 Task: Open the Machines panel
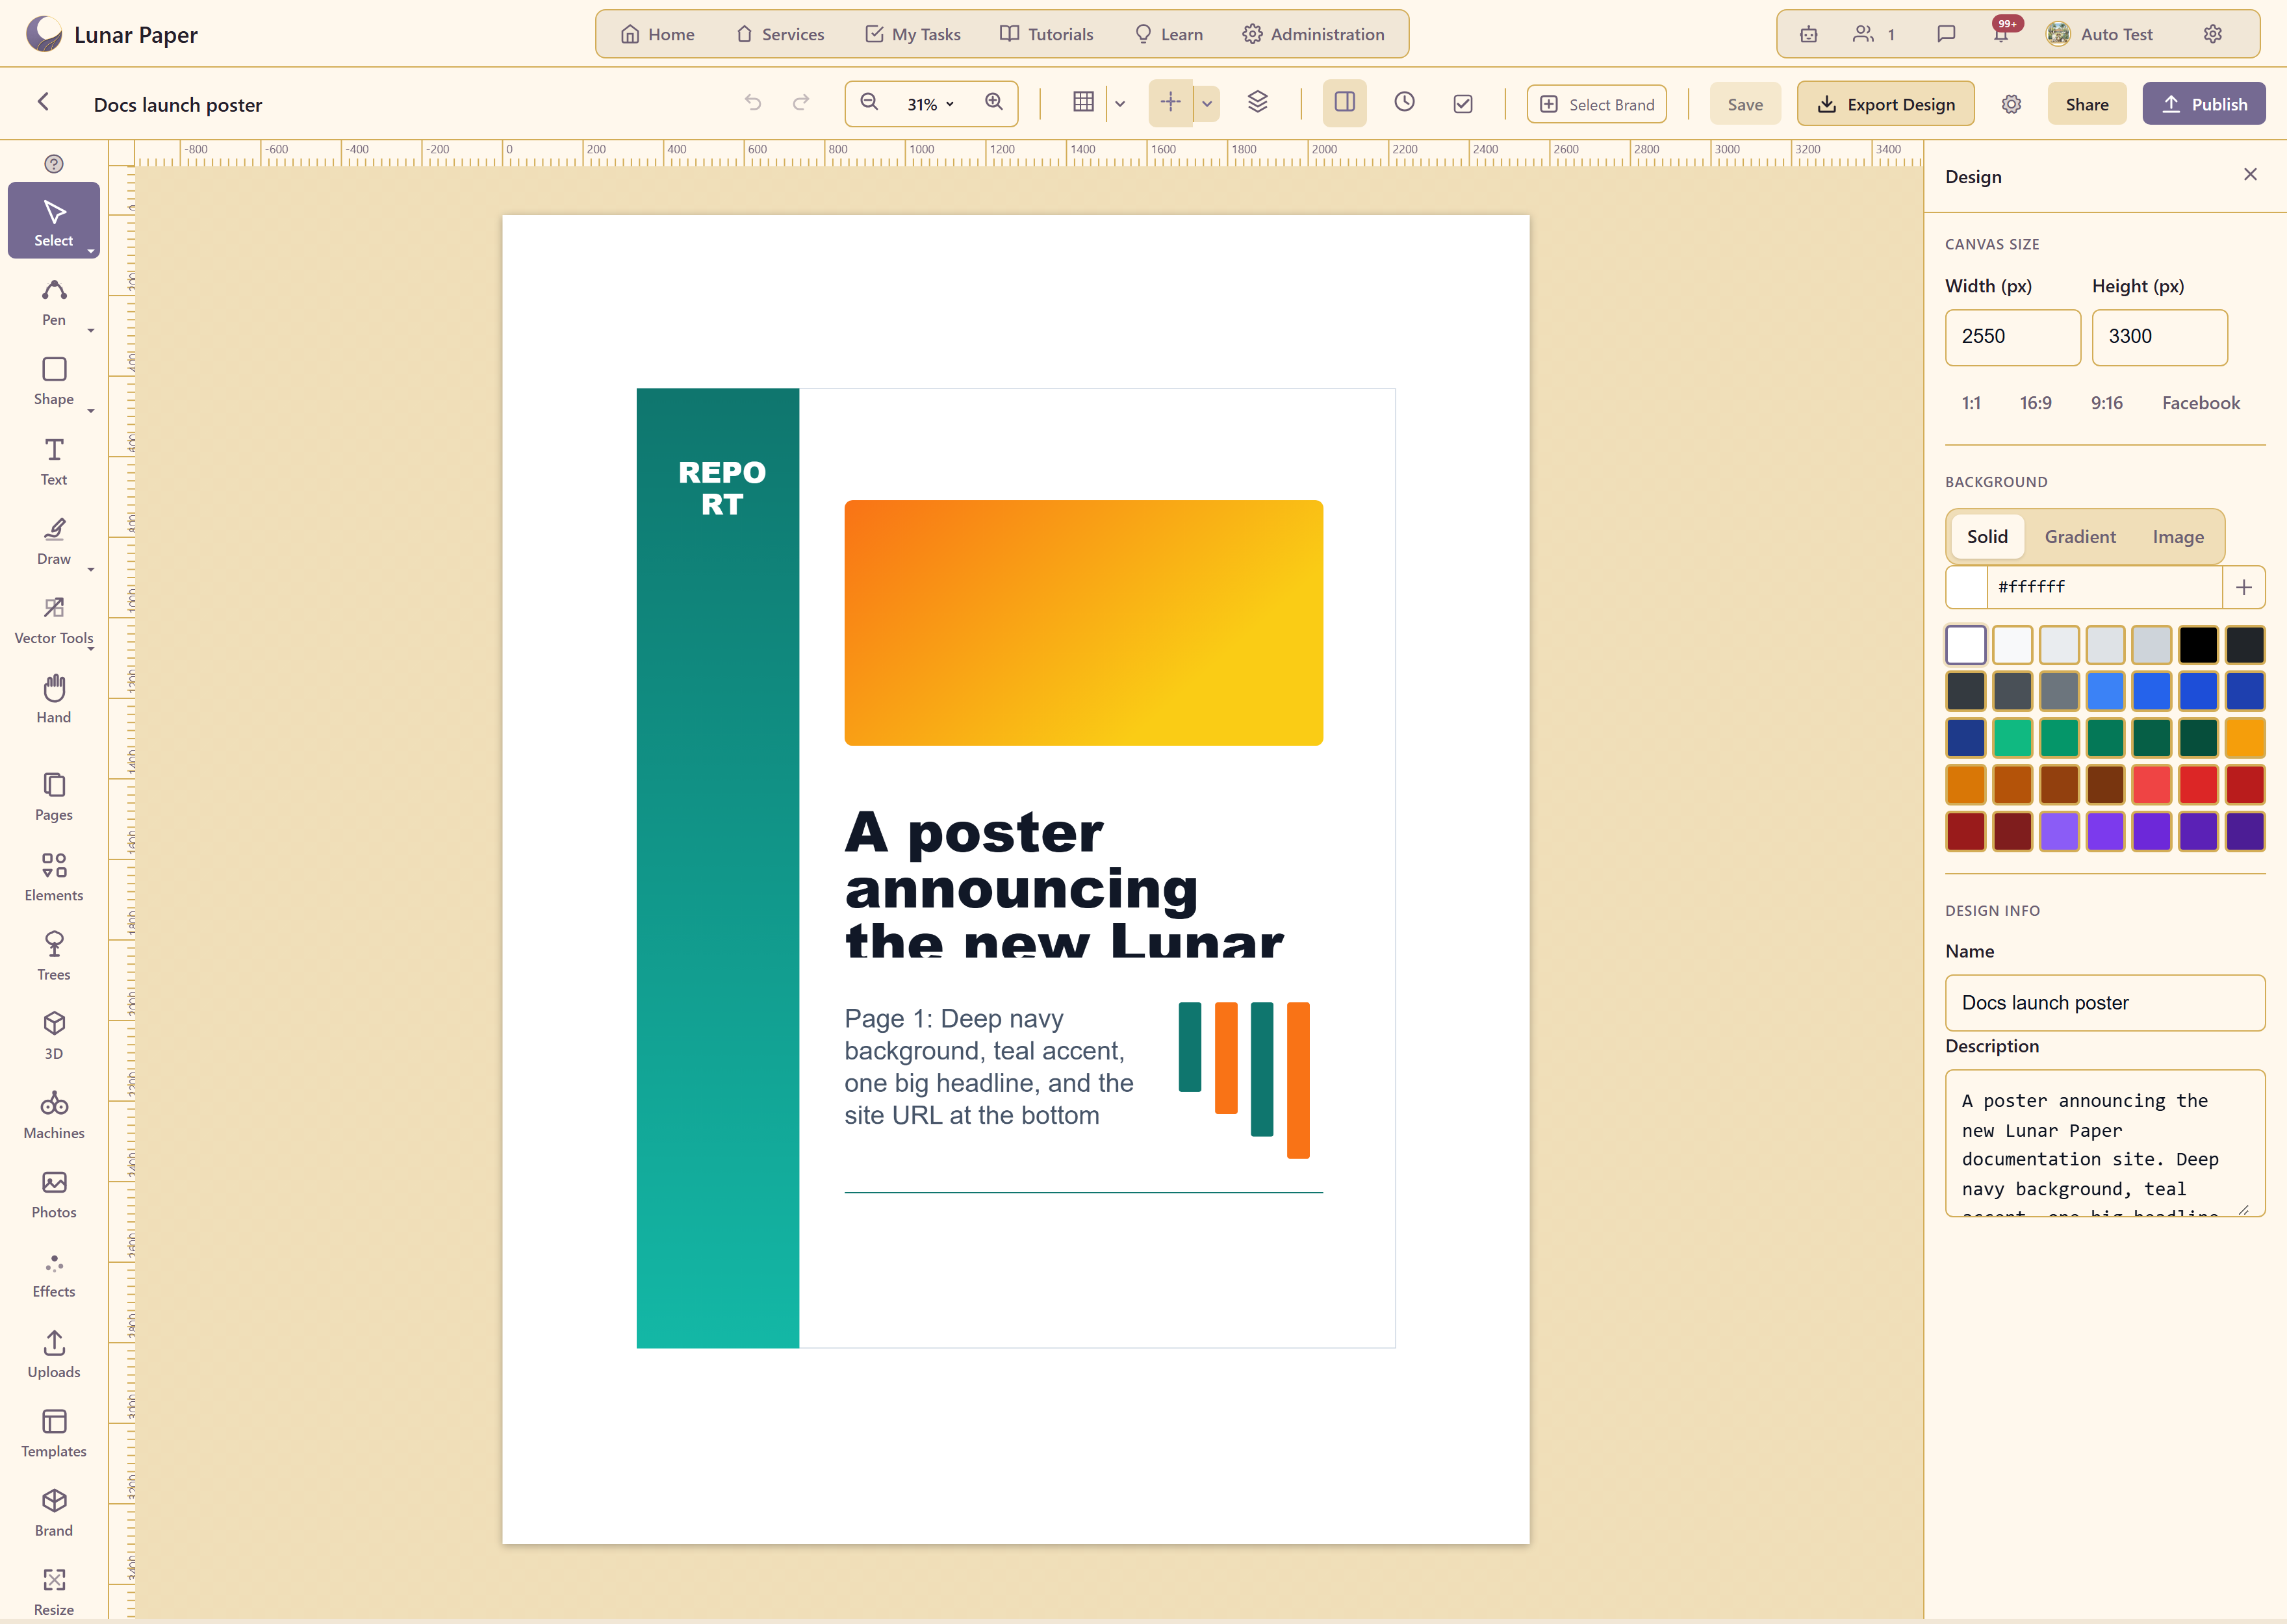54,1115
